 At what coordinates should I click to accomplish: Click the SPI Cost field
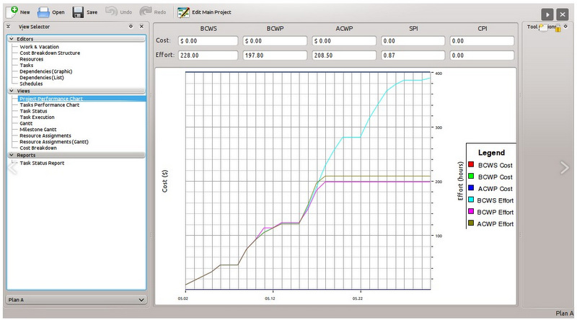click(413, 41)
